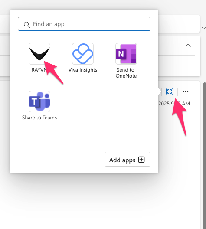
Task: Toggle the Apps grid icon in toolbar
Action: tap(170, 92)
